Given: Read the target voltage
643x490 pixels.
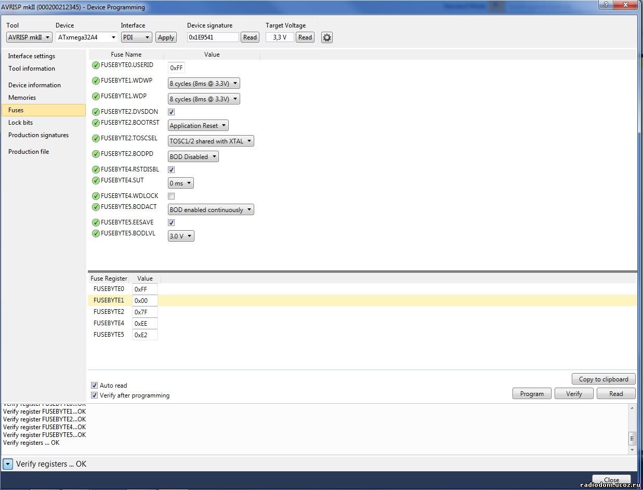Looking at the screenshot, I should (305, 37).
